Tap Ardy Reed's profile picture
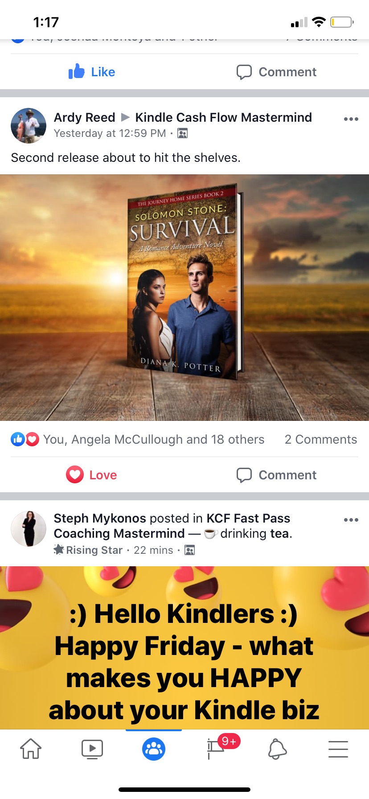Image resolution: width=369 pixels, height=799 pixels. point(29,126)
